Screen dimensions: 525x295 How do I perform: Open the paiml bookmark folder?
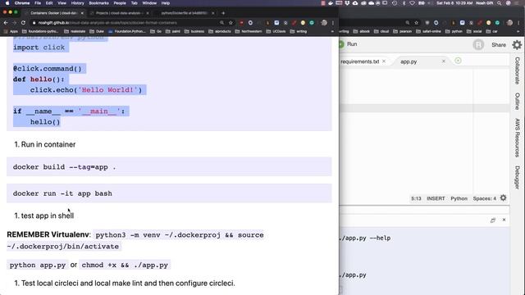pos(173,31)
